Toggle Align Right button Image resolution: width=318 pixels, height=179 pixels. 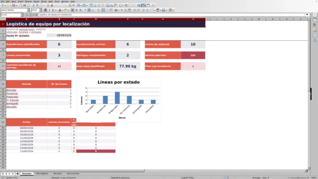tap(80, 10)
